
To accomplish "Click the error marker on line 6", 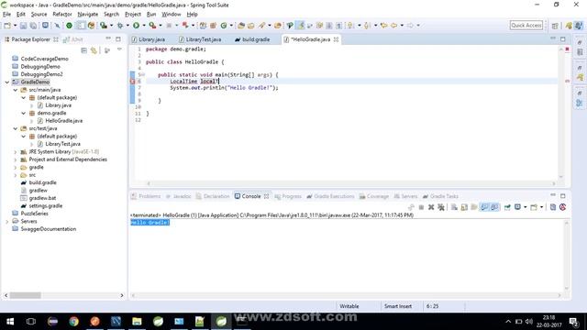I will 132,82.
